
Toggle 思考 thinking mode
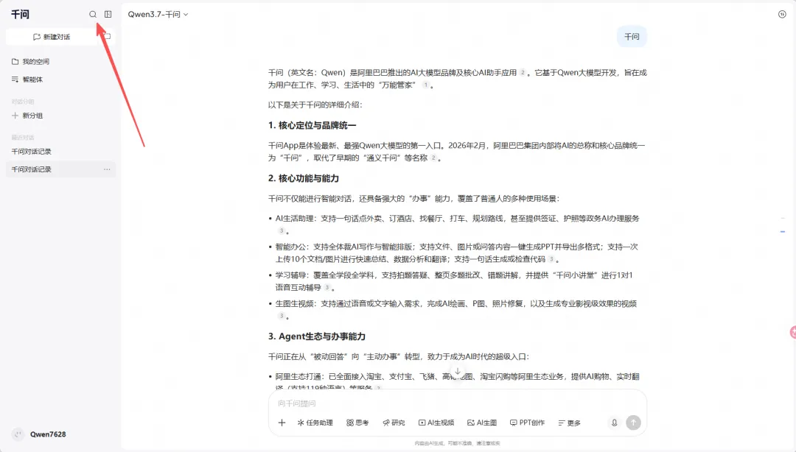[357, 423]
